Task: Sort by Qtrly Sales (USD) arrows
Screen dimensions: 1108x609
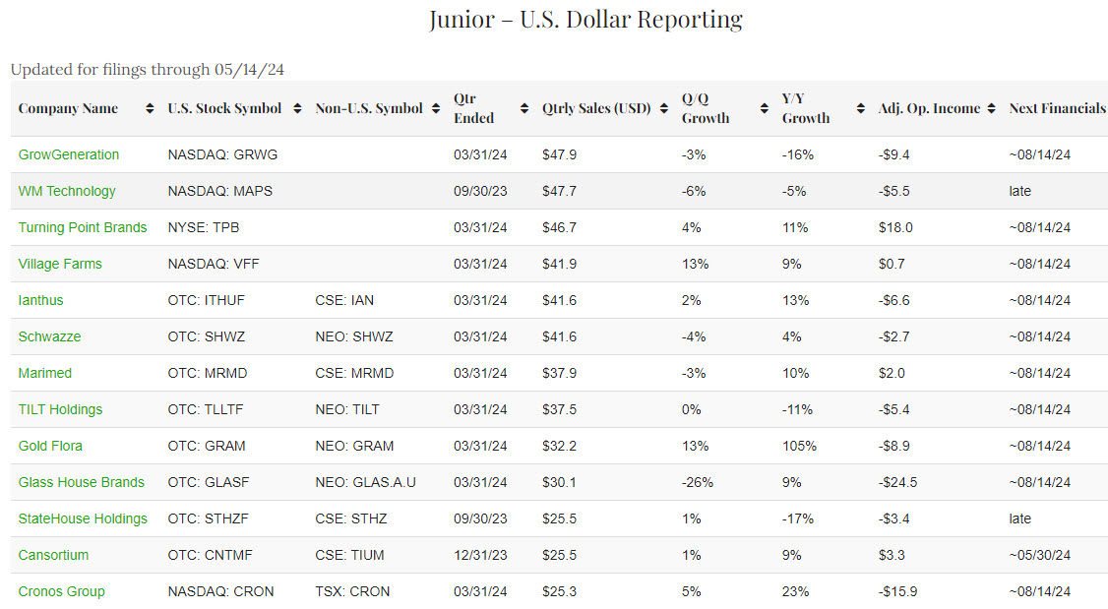Action: tap(665, 108)
